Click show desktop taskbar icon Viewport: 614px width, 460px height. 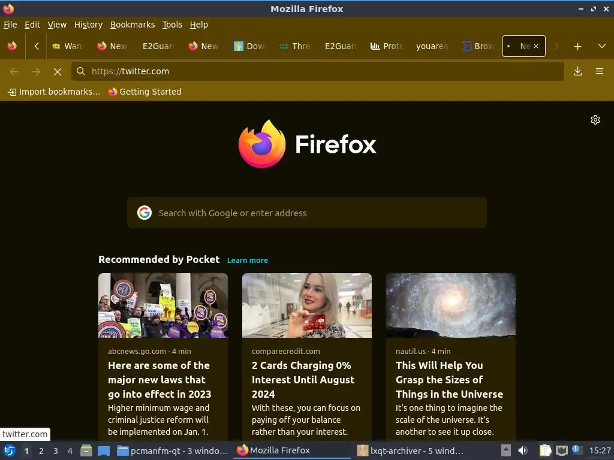click(x=104, y=450)
